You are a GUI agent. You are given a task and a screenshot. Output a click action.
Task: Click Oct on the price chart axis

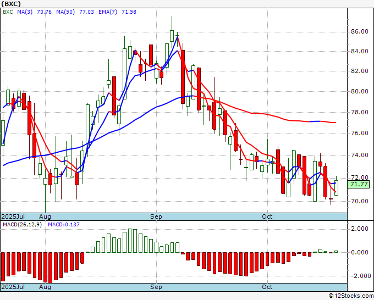click(267, 216)
